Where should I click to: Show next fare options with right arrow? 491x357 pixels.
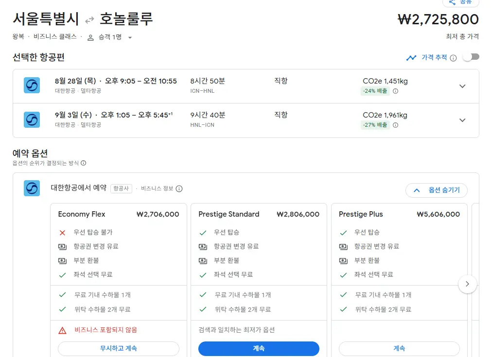(x=467, y=284)
